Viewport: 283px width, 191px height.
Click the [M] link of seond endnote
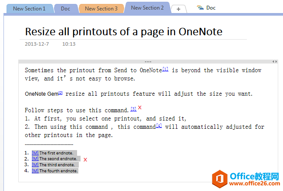(x=35, y=159)
